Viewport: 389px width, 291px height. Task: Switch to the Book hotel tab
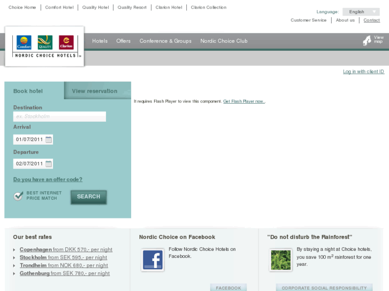tap(28, 91)
